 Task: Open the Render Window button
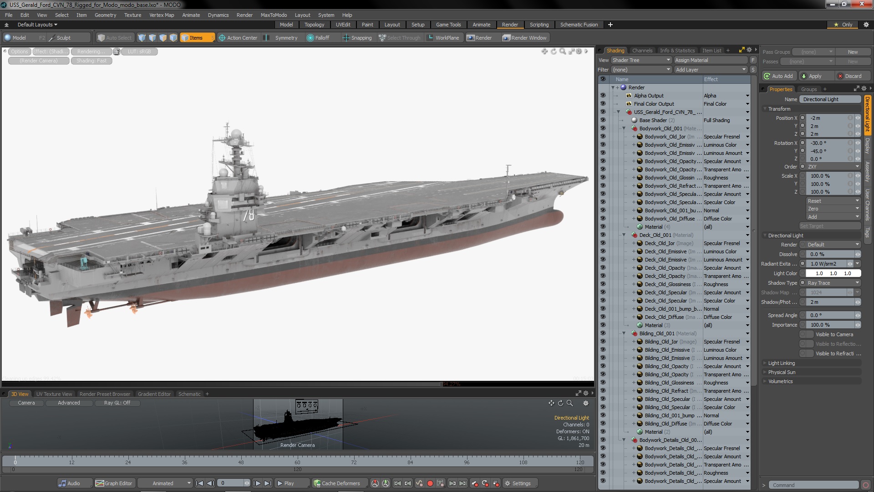(524, 38)
